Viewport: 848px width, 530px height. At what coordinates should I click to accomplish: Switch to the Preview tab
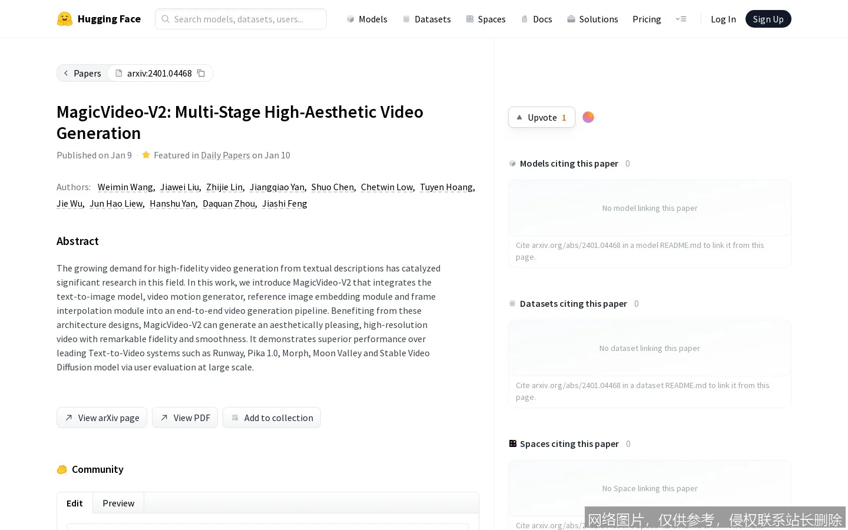[x=118, y=503]
